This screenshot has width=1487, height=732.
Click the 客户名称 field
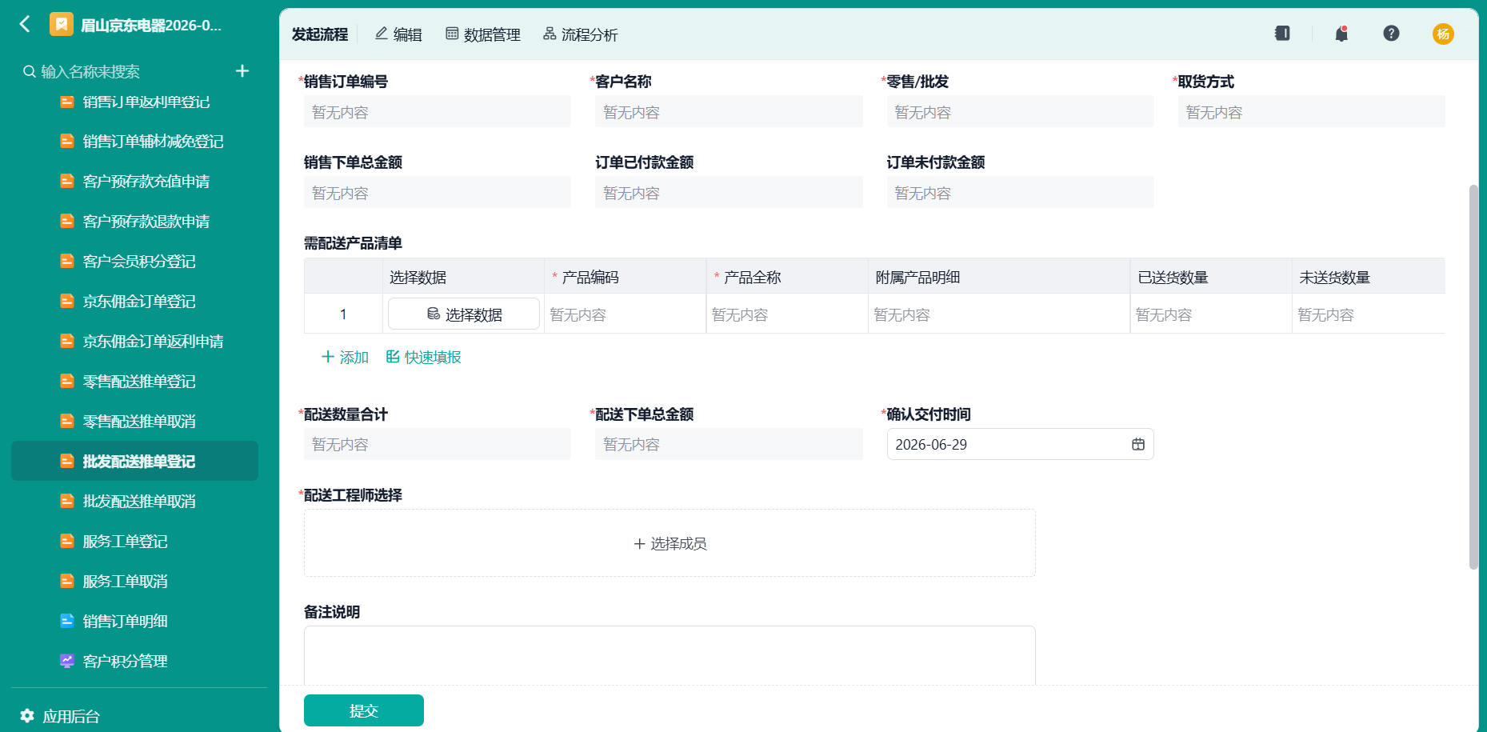tap(729, 112)
